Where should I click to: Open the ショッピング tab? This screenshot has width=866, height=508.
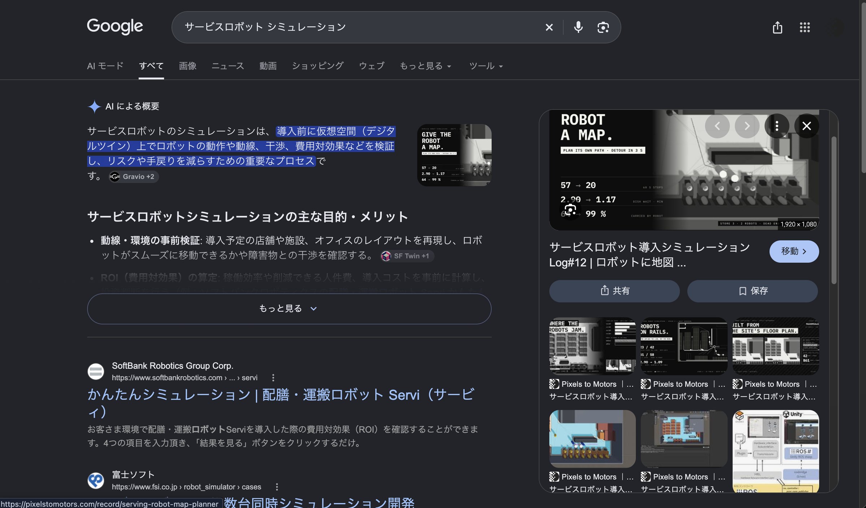click(x=318, y=66)
